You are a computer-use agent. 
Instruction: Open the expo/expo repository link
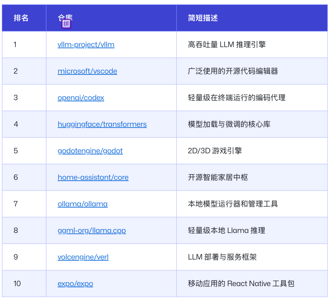[75, 284]
